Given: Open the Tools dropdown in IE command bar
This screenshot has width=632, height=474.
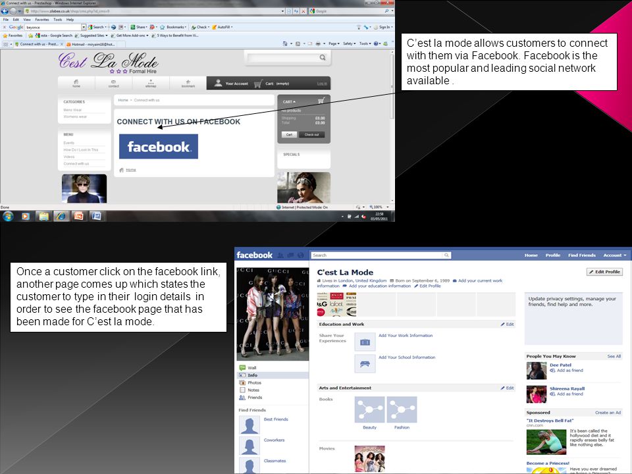Looking at the screenshot, I should pyautogui.click(x=364, y=43).
